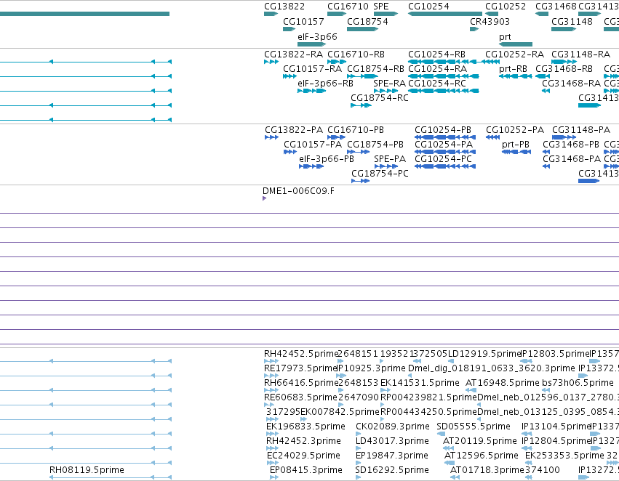The height and width of the screenshot is (481, 619).
Task: Select the CK02089.3prime EST label
Action: 392,427
